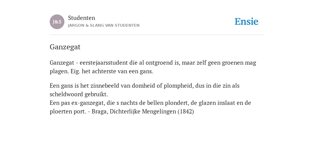Click the Braga, Dichterlijke Mengelingen citation

click(143, 112)
